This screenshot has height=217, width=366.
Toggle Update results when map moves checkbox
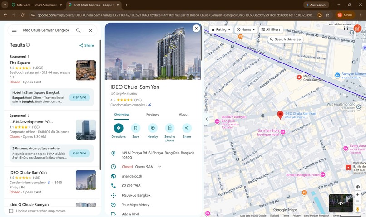[11, 211]
